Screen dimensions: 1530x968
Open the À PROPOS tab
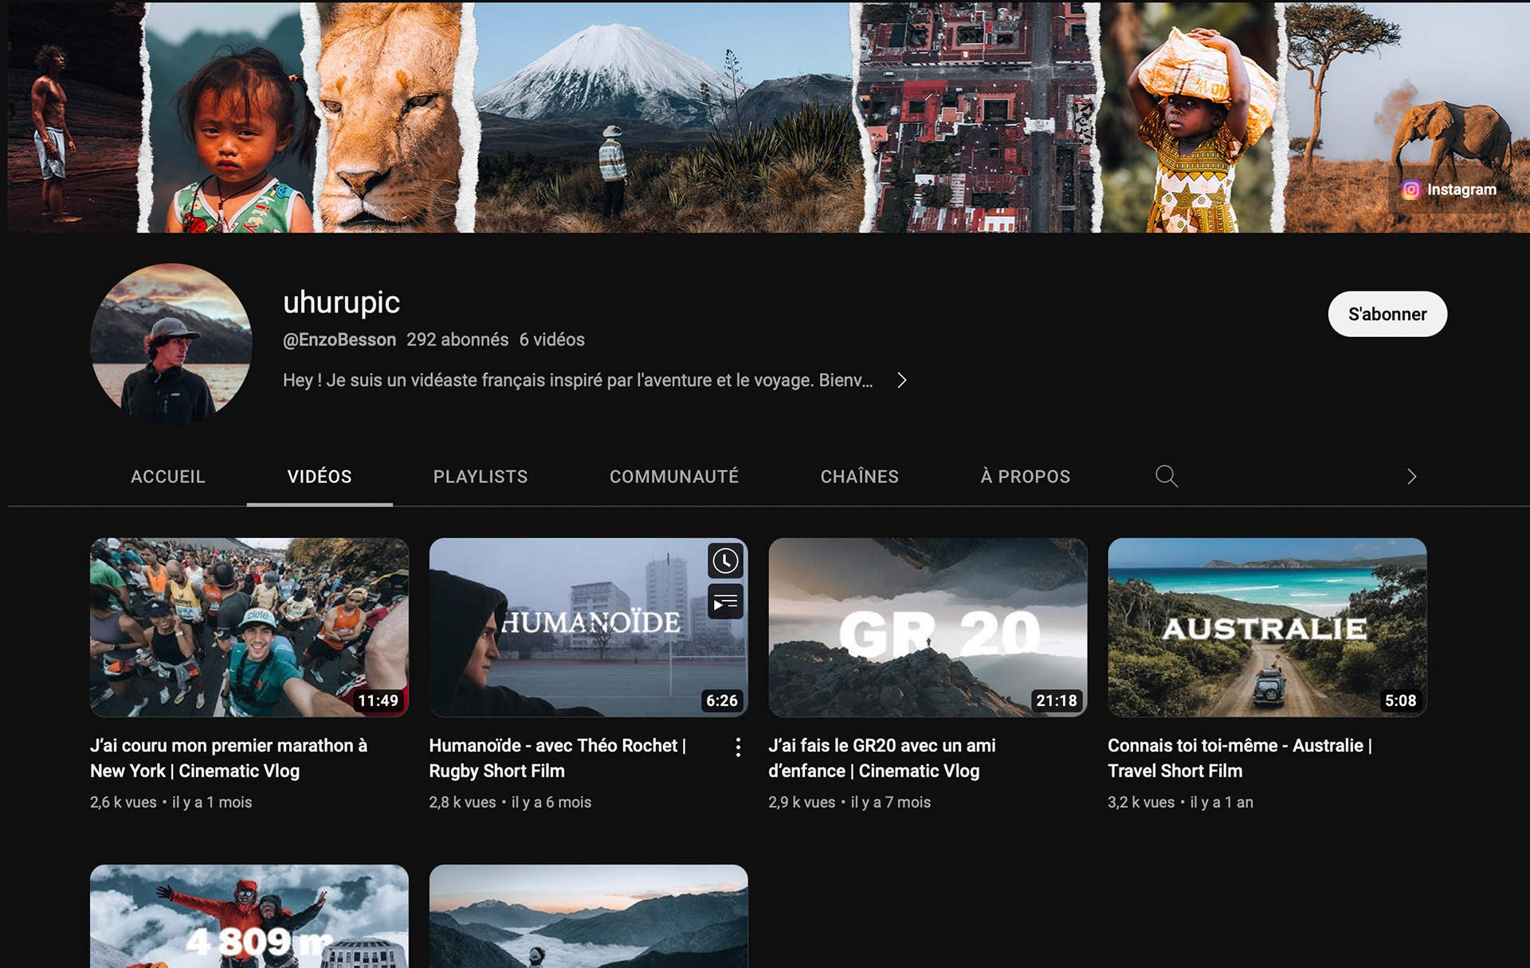click(1026, 476)
